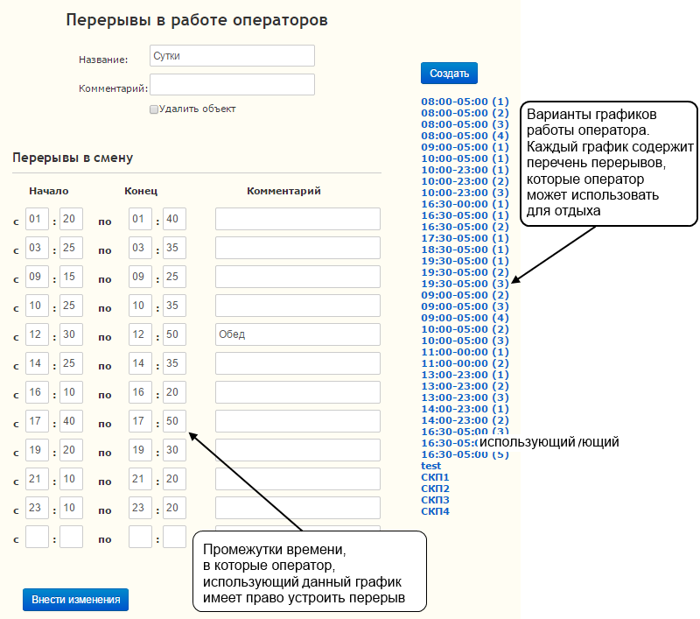Choose the 10:00-23:00 (2) schedule

(465, 181)
